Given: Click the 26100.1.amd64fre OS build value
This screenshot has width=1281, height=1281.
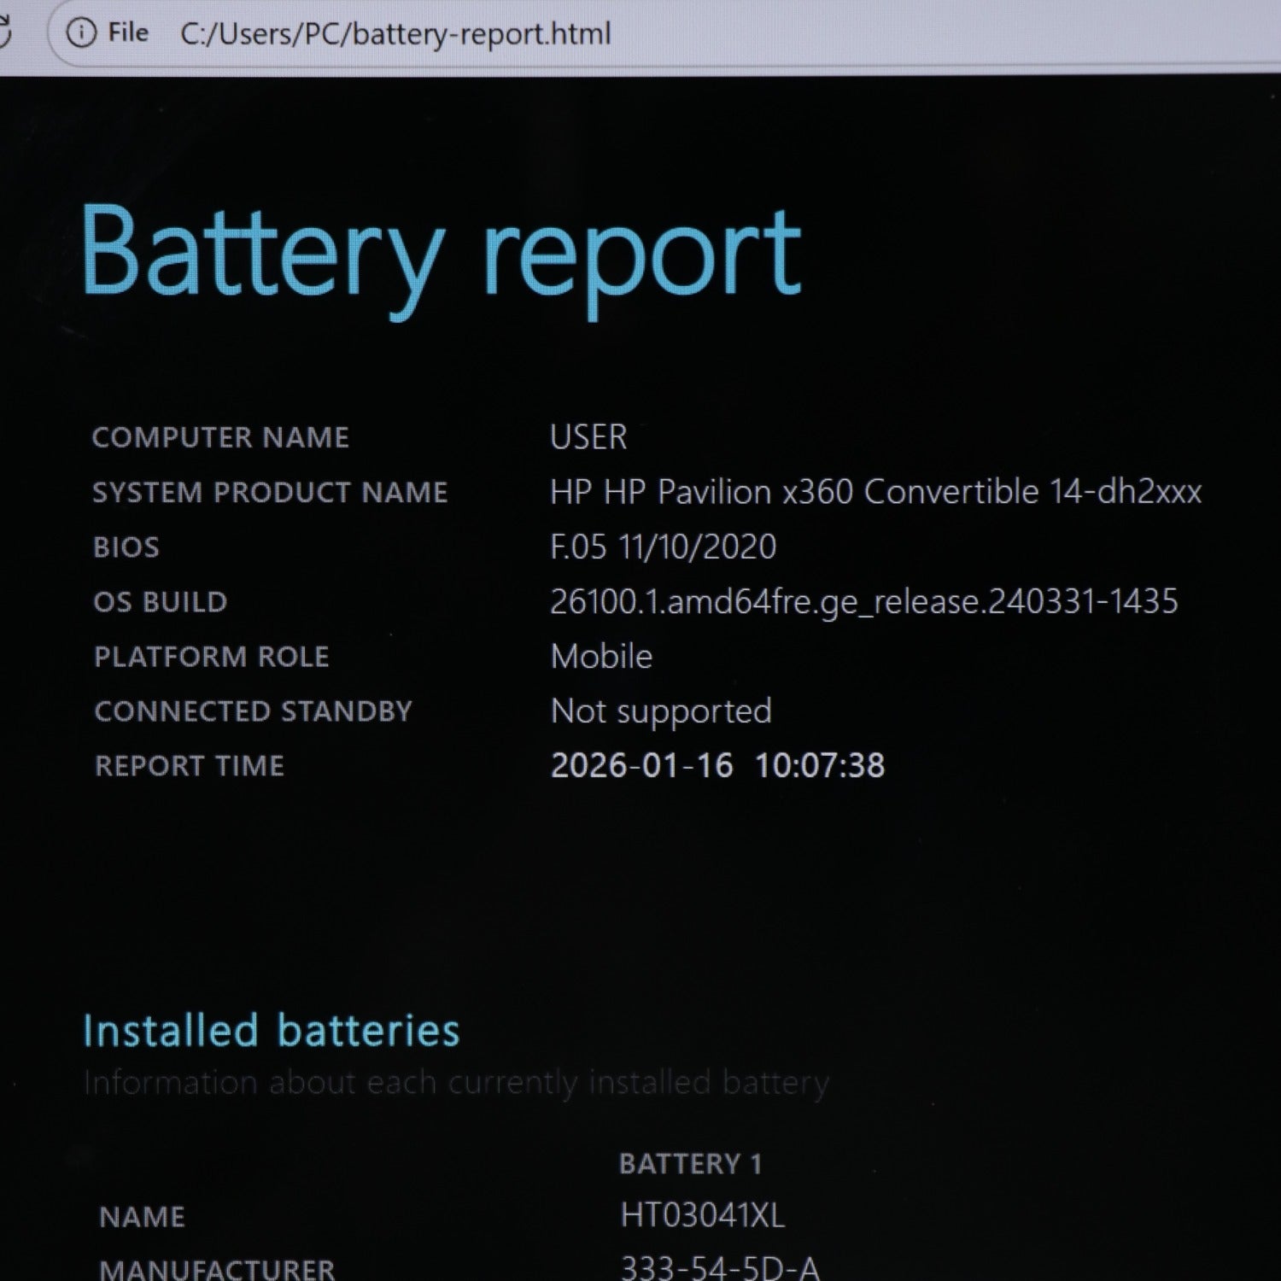Looking at the screenshot, I should coord(863,602).
